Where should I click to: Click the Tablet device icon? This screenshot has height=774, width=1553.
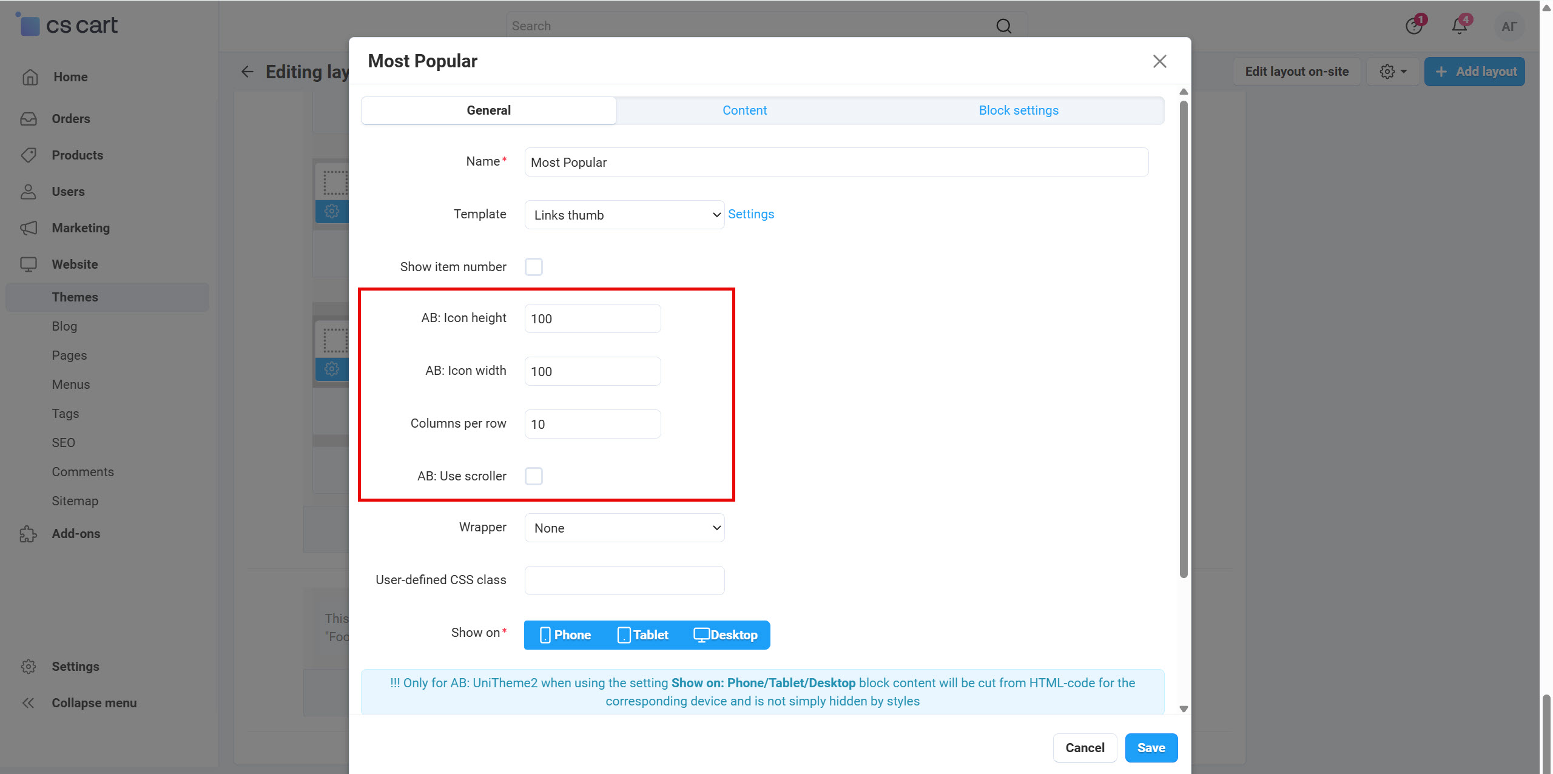pyautogui.click(x=624, y=635)
